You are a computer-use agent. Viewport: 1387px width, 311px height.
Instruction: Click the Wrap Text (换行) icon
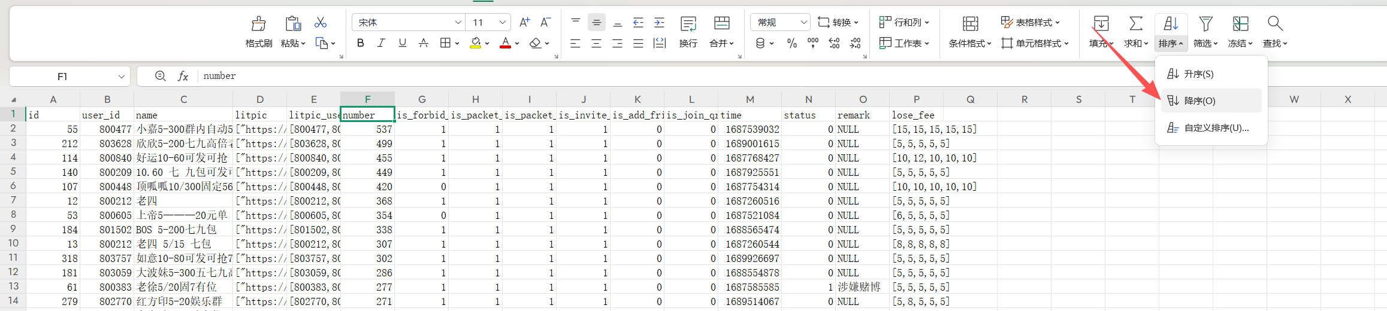[x=688, y=24]
